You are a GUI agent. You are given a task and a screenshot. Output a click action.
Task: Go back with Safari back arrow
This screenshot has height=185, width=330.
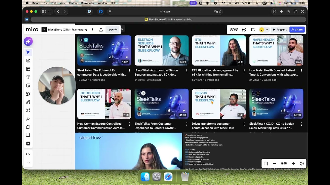tap(58, 12)
